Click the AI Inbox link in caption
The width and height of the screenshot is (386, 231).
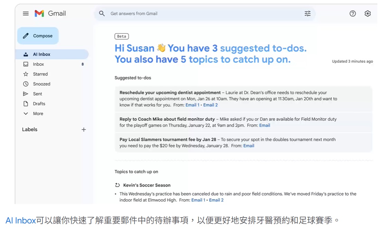21,221
